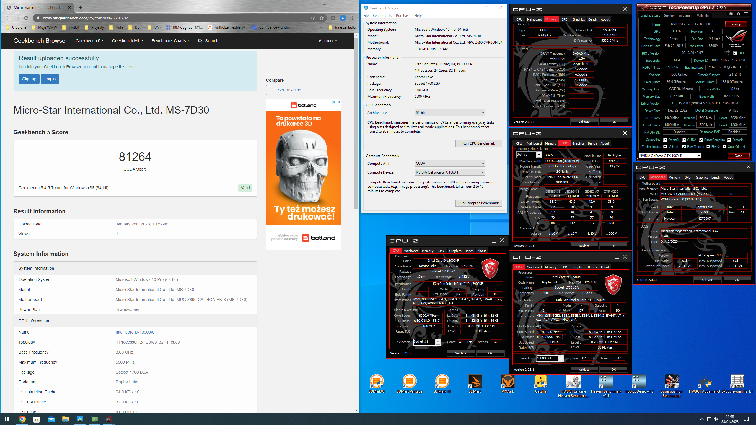The width and height of the screenshot is (756, 425).
Task: Click the Sign up button
Action: click(29, 79)
